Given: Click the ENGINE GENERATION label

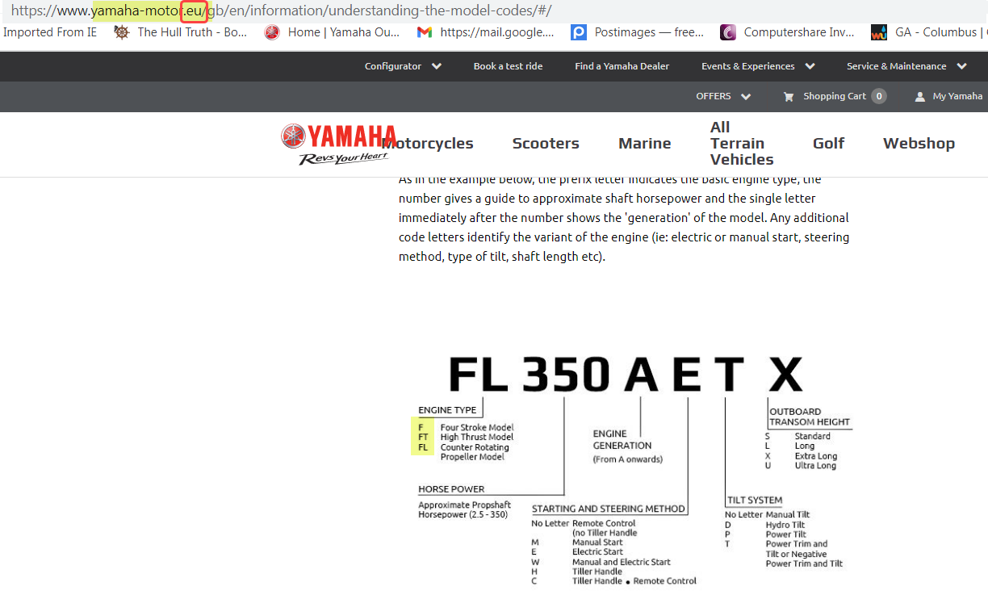Looking at the screenshot, I should [622, 439].
